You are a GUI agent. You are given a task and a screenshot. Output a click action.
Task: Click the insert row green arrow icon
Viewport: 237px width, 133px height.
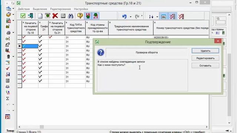[48, 16]
